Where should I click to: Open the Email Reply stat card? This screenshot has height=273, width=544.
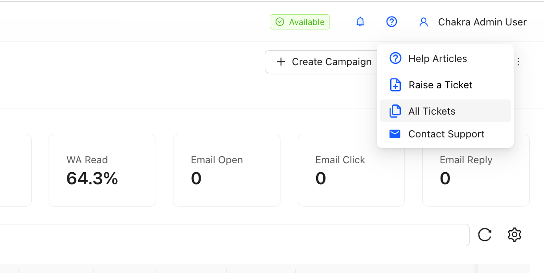pyautogui.click(x=476, y=178)
